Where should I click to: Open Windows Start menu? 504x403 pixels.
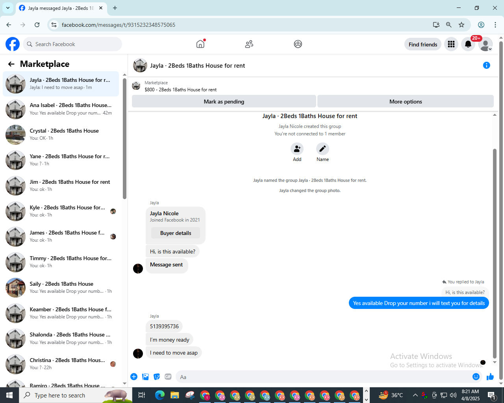pos(9,395)
